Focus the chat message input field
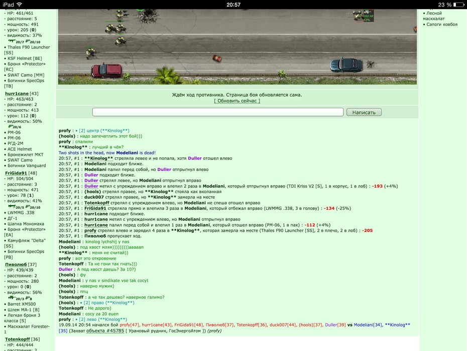Image resolution: width=467 pixels, height=351 pixels. [x=218, y=112]
